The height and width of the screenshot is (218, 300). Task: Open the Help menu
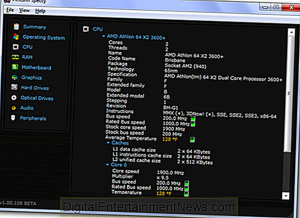[40, 11]
